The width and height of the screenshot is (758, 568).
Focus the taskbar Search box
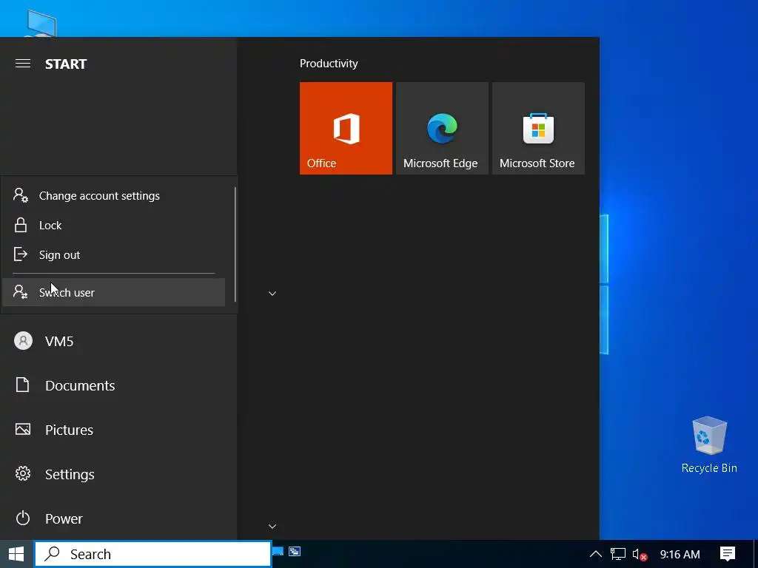(x=152, y=554)
